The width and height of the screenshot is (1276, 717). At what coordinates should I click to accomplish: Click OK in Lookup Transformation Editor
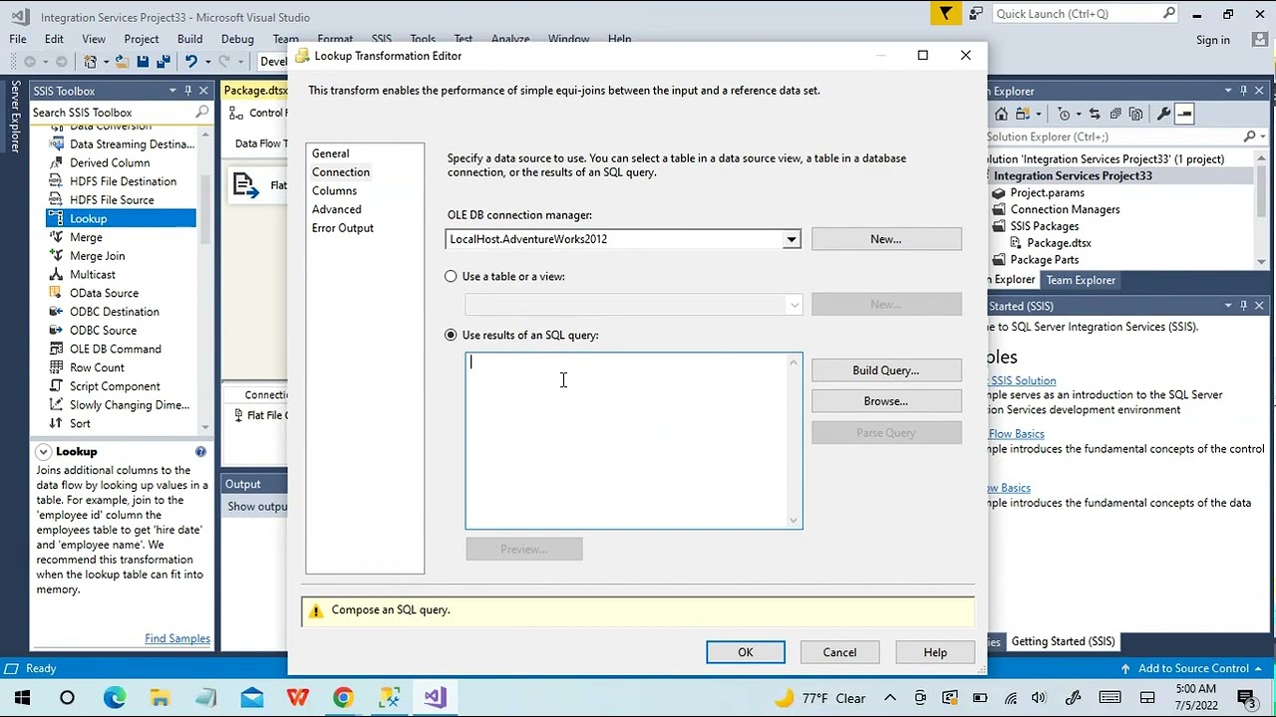(x=746, y=652)
